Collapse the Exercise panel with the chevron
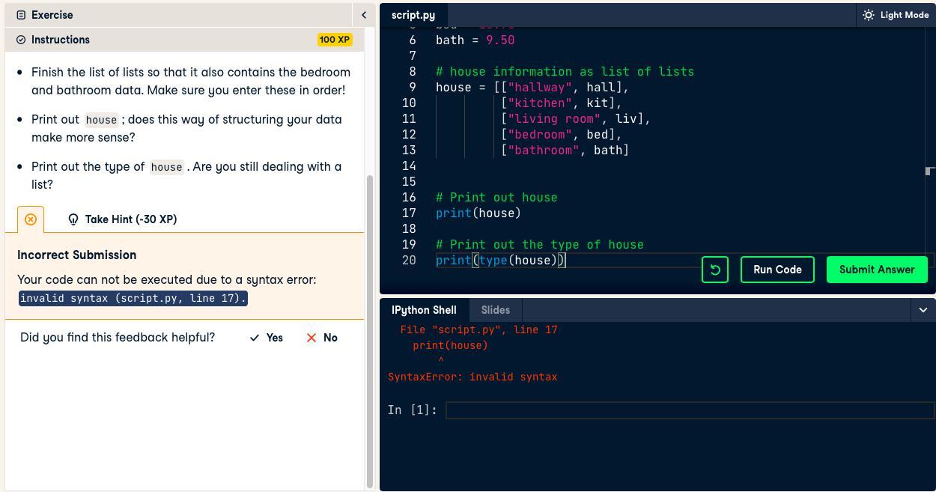Image resolution: width=936 pixels, height=492 pixels. 364,15
